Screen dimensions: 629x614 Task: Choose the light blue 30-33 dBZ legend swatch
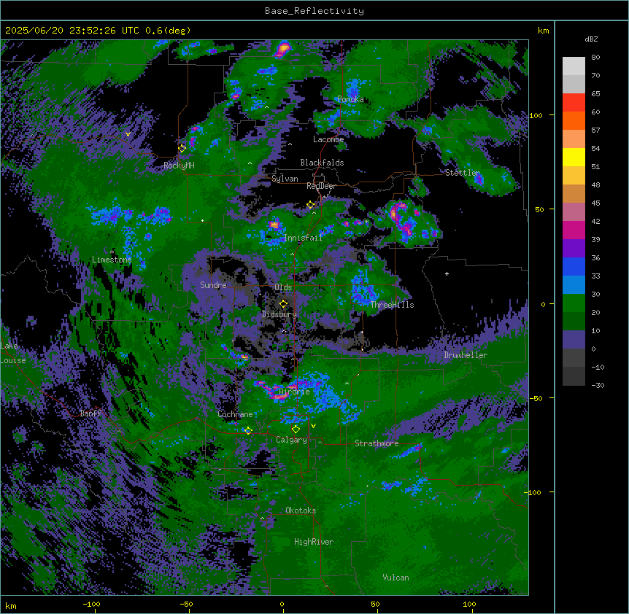pos(574,285)
